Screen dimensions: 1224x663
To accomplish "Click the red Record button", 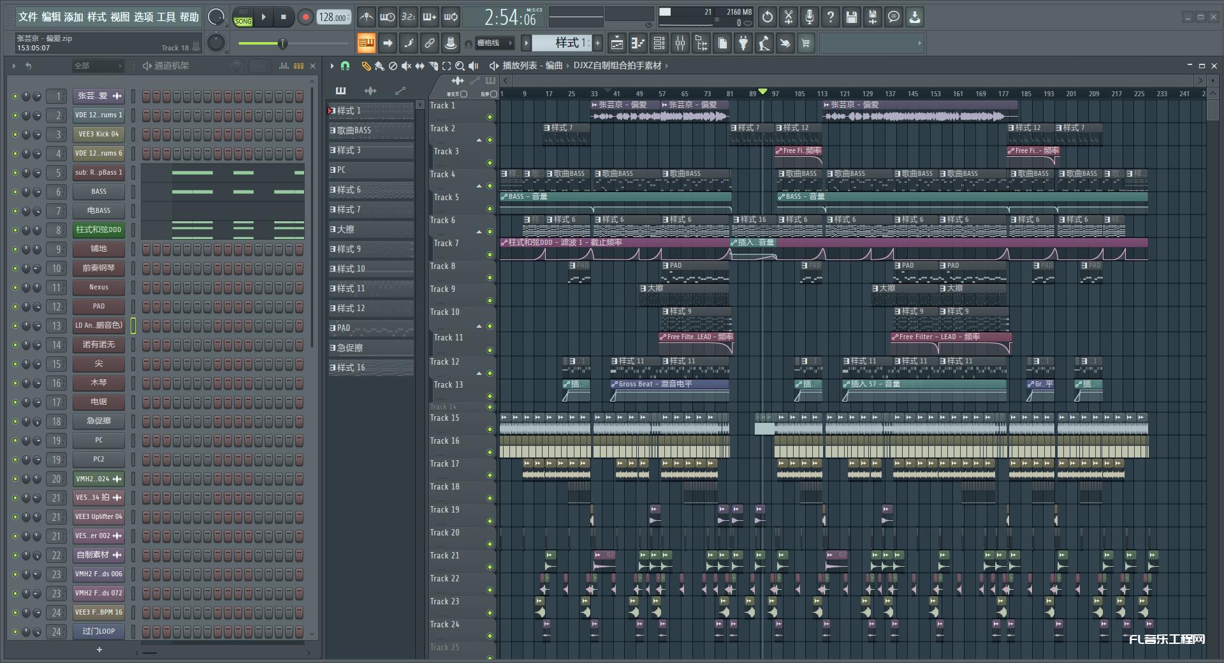I will click(305, 17).
